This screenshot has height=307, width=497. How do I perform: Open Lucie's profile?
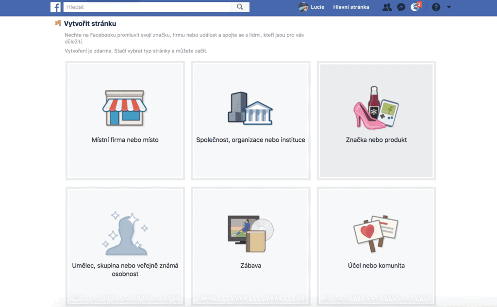(x=311, y=7)
